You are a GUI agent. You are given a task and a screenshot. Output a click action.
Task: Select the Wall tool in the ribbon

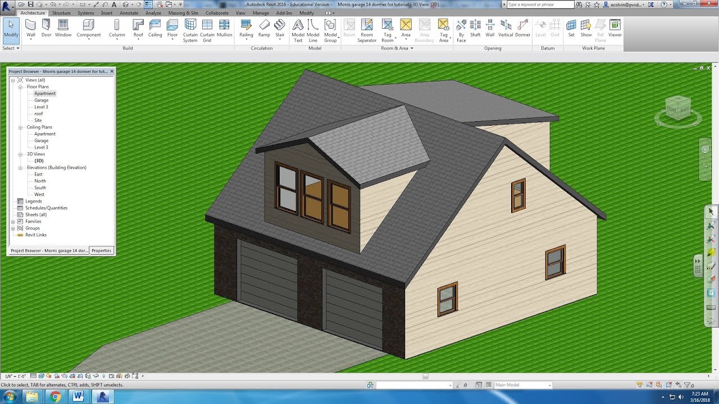[31, 28]
